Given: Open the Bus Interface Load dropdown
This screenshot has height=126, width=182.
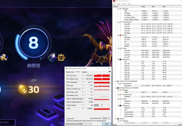Looking at the screenshot, I should point(83,96).
